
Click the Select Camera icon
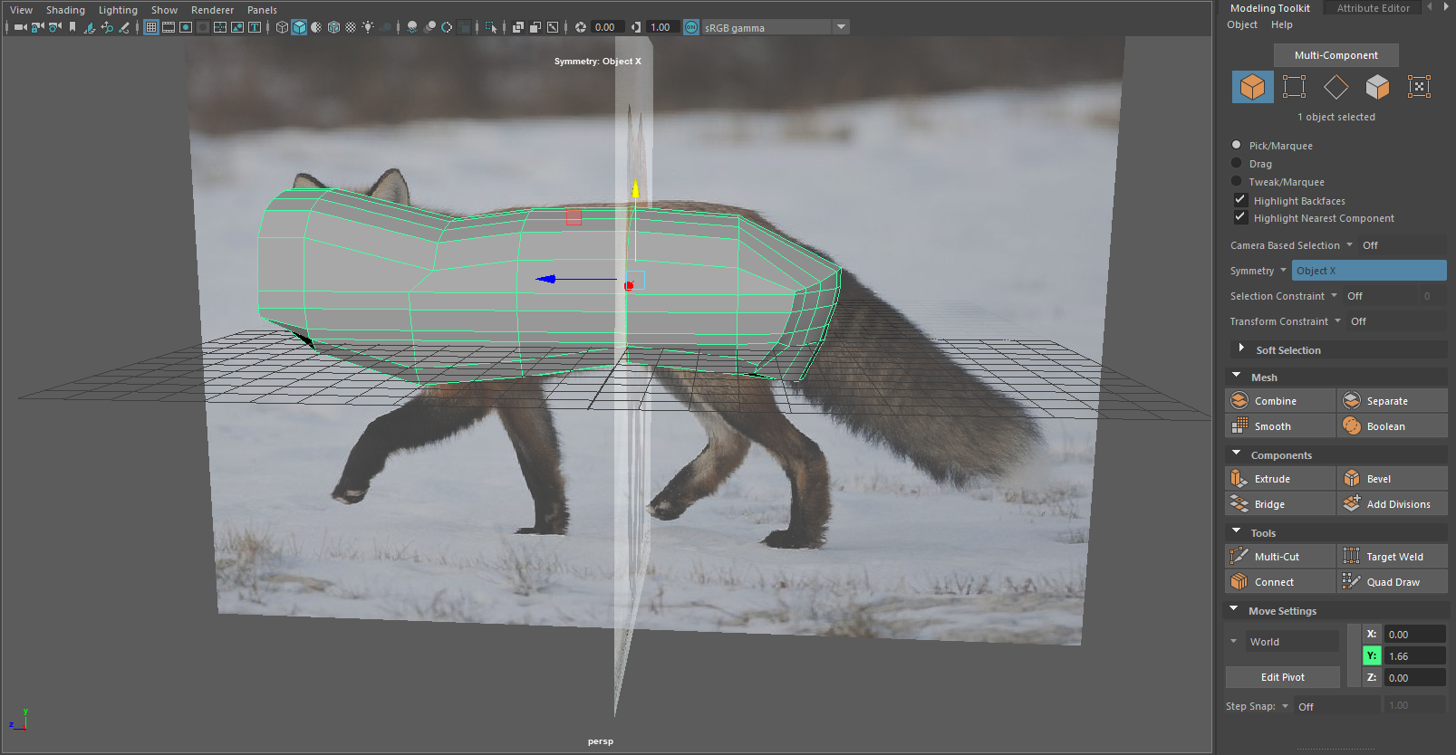coord(20,27)
